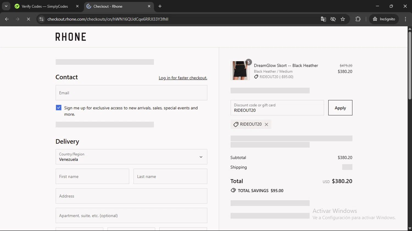Screen dimensions: 412x231
Task: Open the tab search dropdown arrow
Action: click(x=6, y=6)
